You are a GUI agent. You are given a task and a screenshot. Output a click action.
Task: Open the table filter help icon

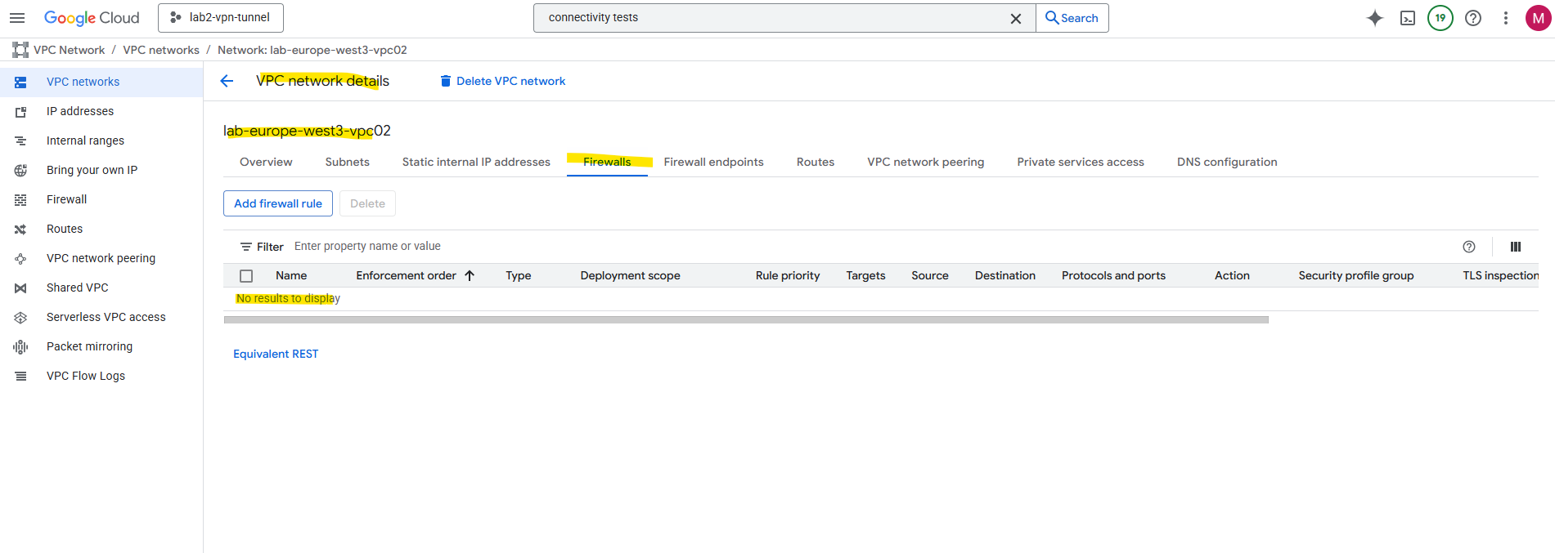[1468, 247]
